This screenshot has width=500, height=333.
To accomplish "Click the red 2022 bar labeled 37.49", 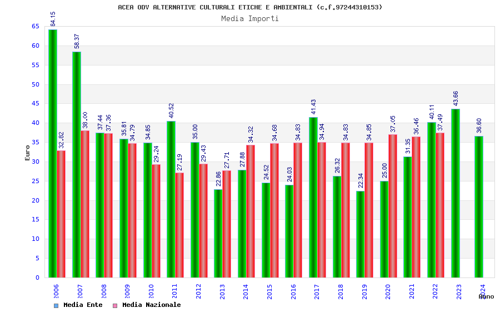I will coord(440,205).
